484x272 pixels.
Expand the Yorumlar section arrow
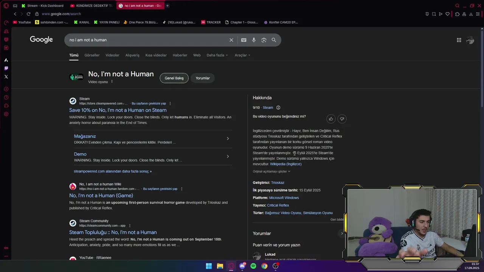coord(342,233)
